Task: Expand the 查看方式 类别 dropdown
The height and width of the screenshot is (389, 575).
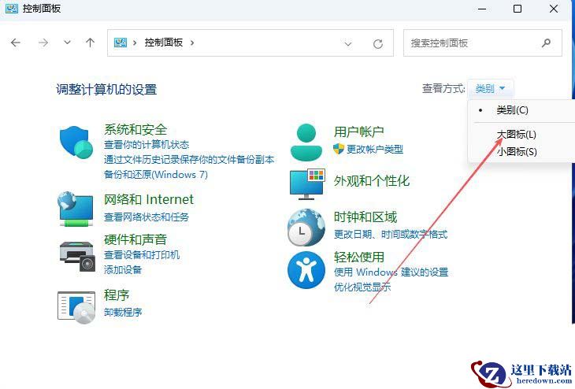Action: (491, 89)
